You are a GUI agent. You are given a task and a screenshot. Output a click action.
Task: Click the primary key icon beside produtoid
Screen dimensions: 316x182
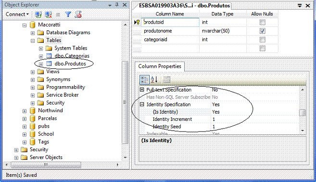138,22
